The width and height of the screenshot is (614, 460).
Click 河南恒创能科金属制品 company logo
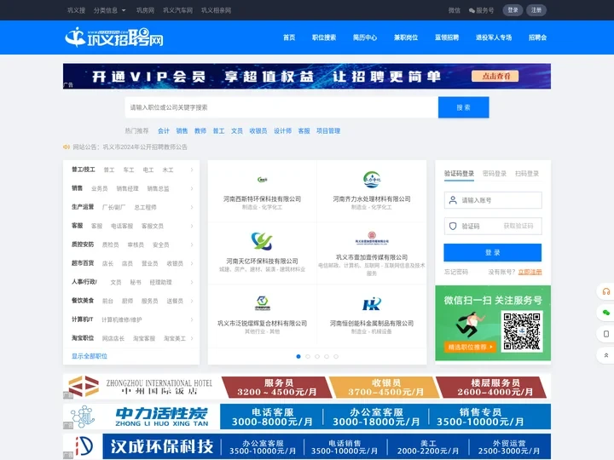click(x=372, y=303)
